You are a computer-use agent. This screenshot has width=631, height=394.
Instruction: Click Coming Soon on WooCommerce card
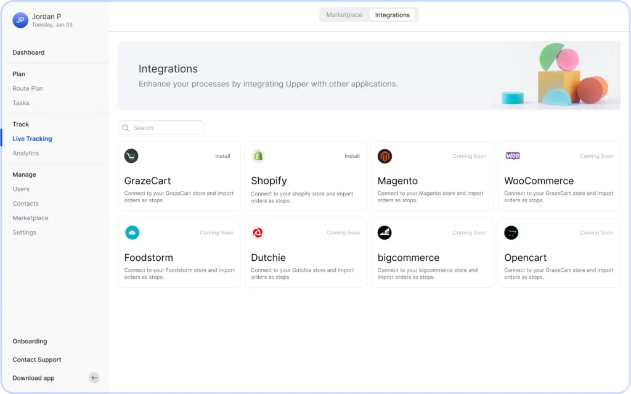tap(596, 156)
